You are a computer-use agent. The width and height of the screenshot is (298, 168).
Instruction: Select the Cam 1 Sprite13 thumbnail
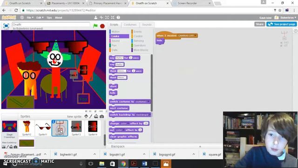tap(76, 128)
